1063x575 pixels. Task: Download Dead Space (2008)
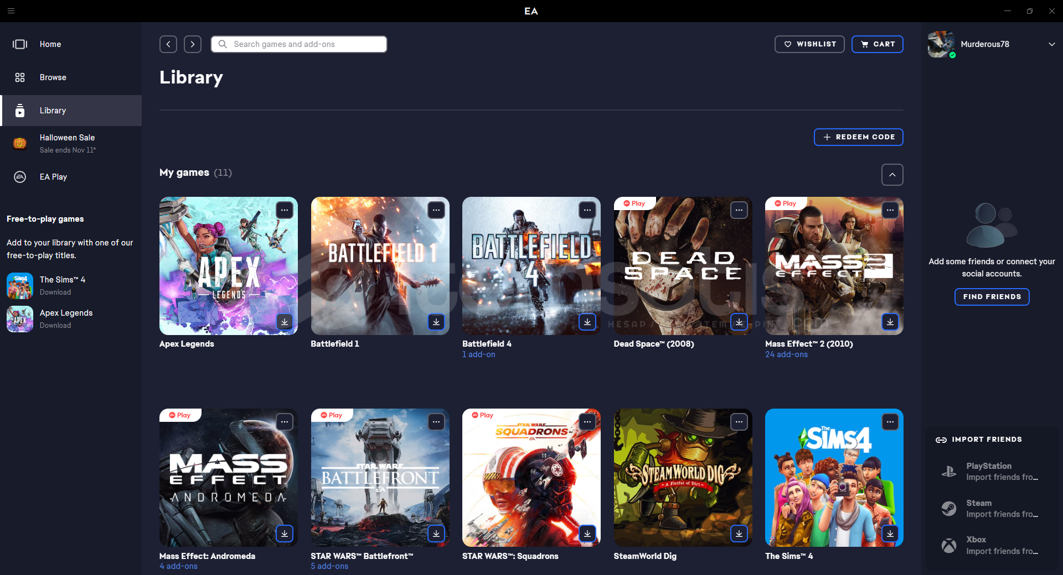tap(739, 322)
